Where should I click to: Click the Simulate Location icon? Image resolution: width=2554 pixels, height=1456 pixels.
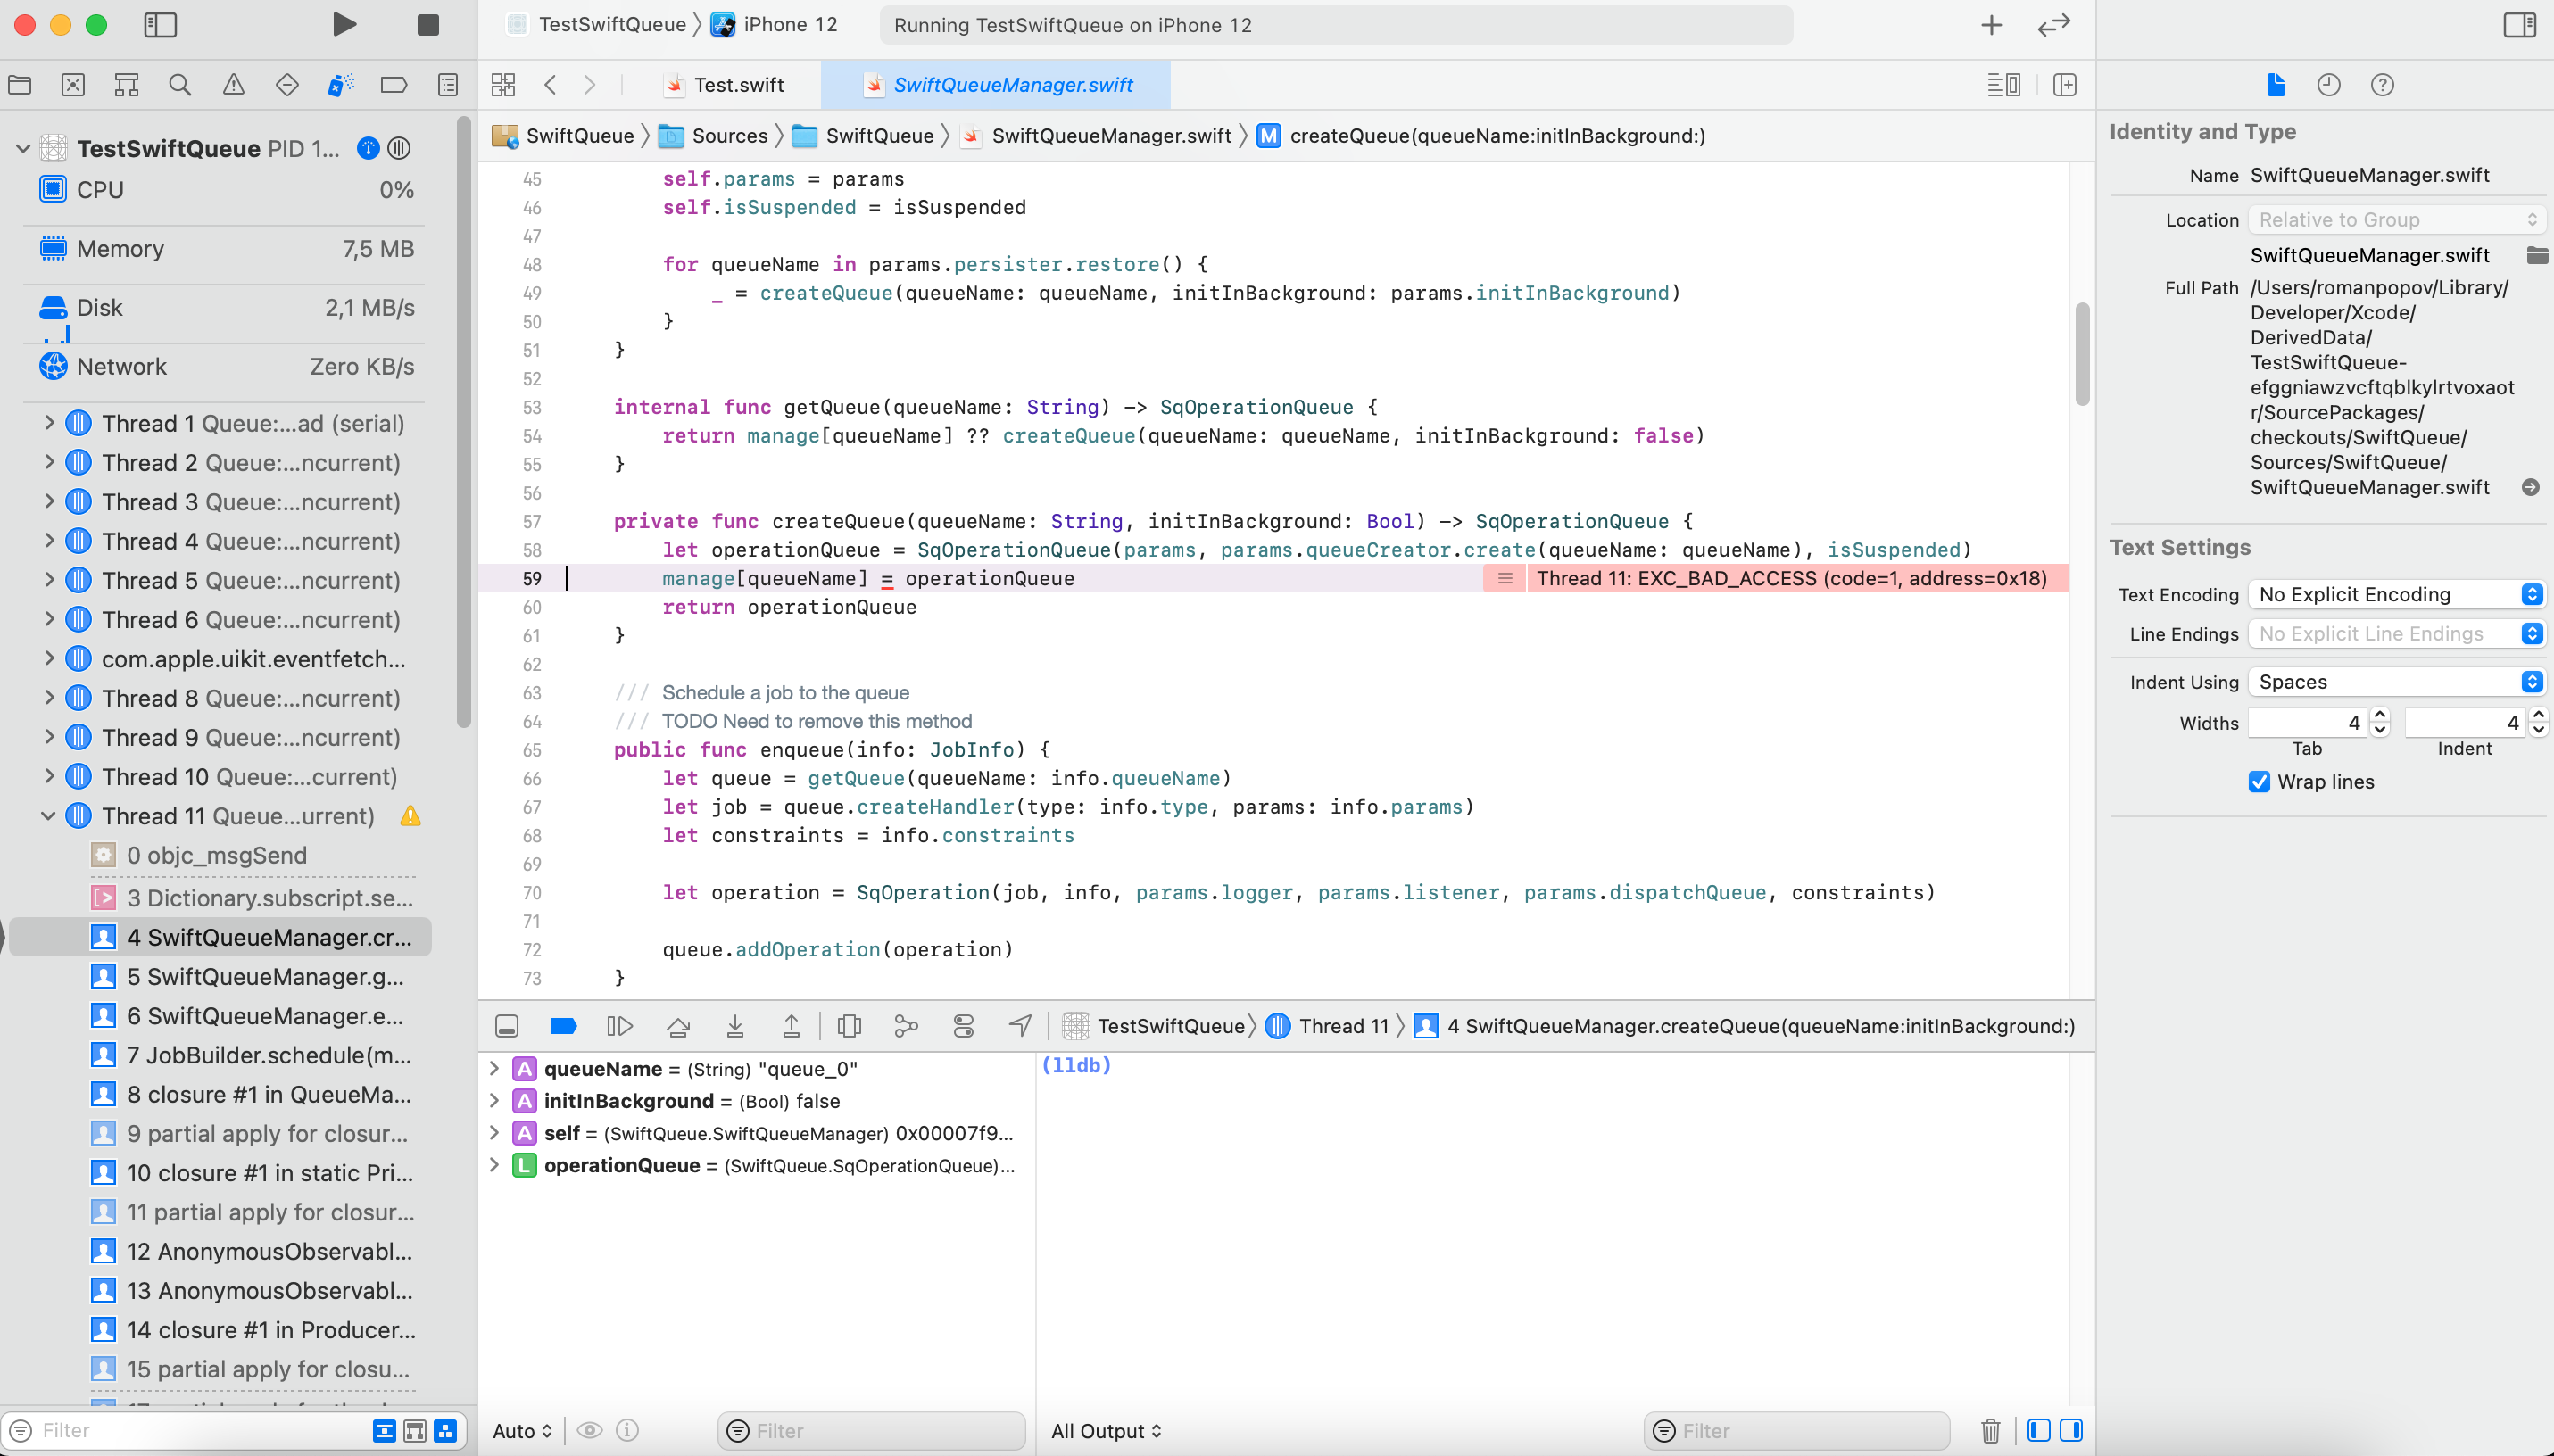[1019, 1025]
